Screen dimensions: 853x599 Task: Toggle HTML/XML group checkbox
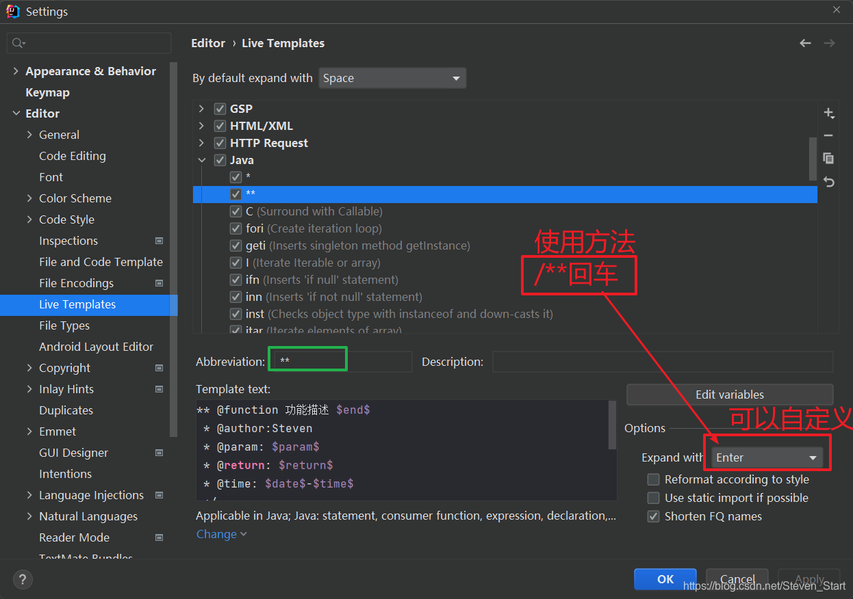pos(220,126)
